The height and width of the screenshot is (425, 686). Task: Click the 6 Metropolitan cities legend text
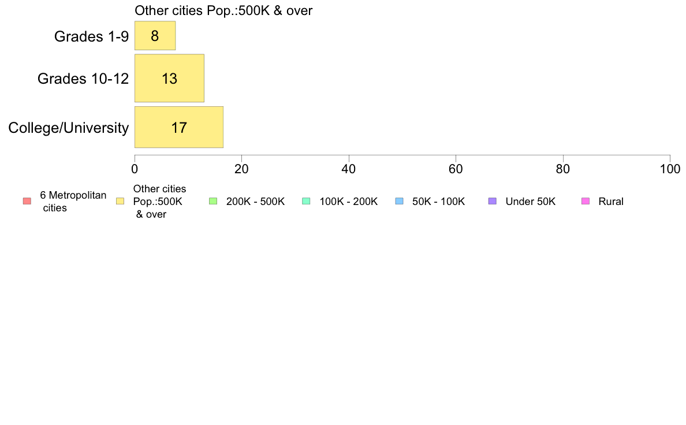(73, 202)
